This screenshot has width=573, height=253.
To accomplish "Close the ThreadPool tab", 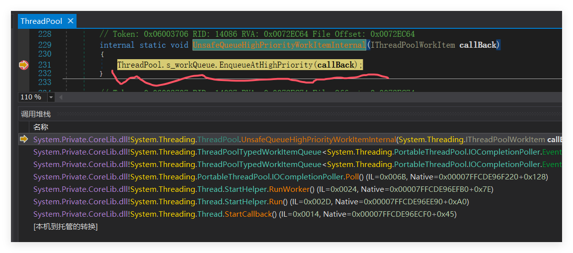I will point(71,21).
